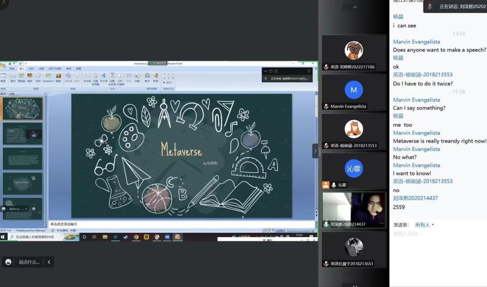This screenshot has width=487, height=287.
Task: Click the SmartArt icon in the ribbon
Action: coord(48,77)
